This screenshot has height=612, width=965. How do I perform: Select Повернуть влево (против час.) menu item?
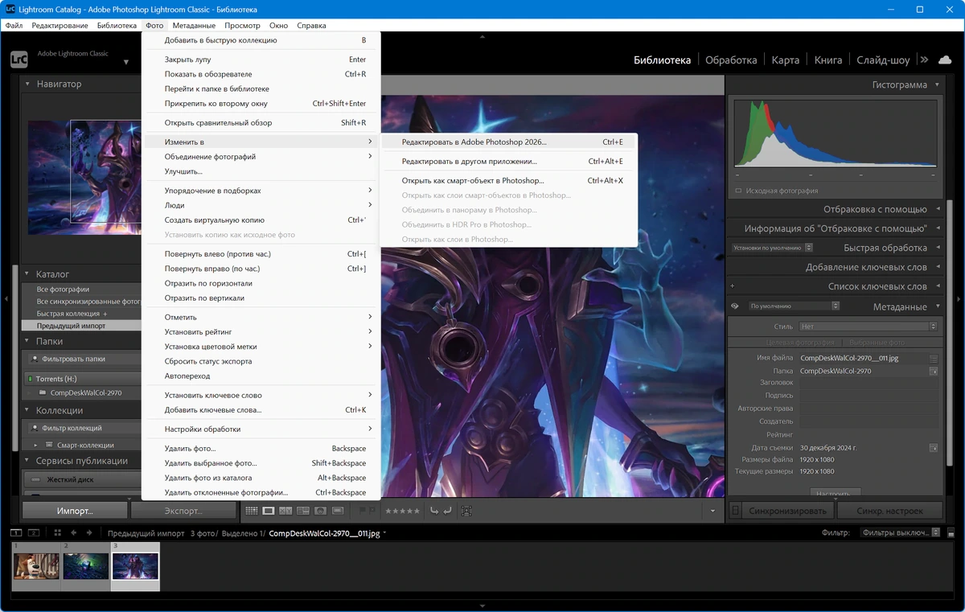click(x=261, y=254)
